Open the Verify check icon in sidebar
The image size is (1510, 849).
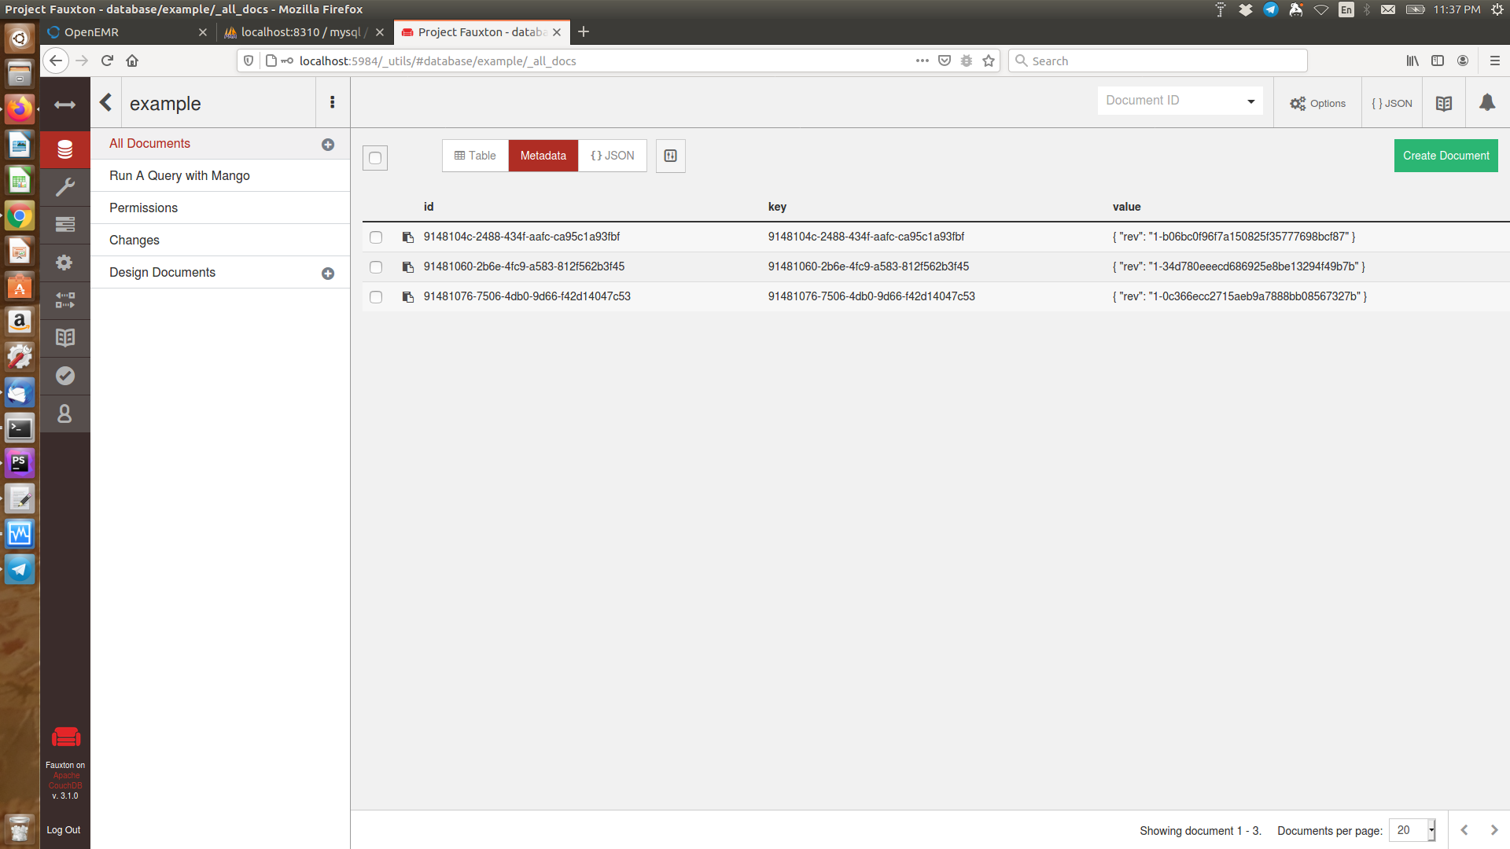click(64, 376)
